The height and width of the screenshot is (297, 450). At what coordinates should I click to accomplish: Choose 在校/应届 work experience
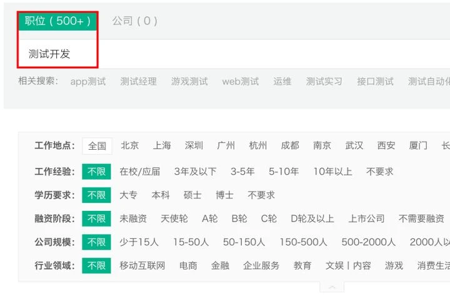[140, 172]
